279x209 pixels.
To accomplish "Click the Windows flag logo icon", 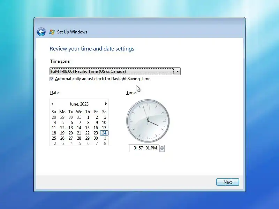I will [52, 32].
